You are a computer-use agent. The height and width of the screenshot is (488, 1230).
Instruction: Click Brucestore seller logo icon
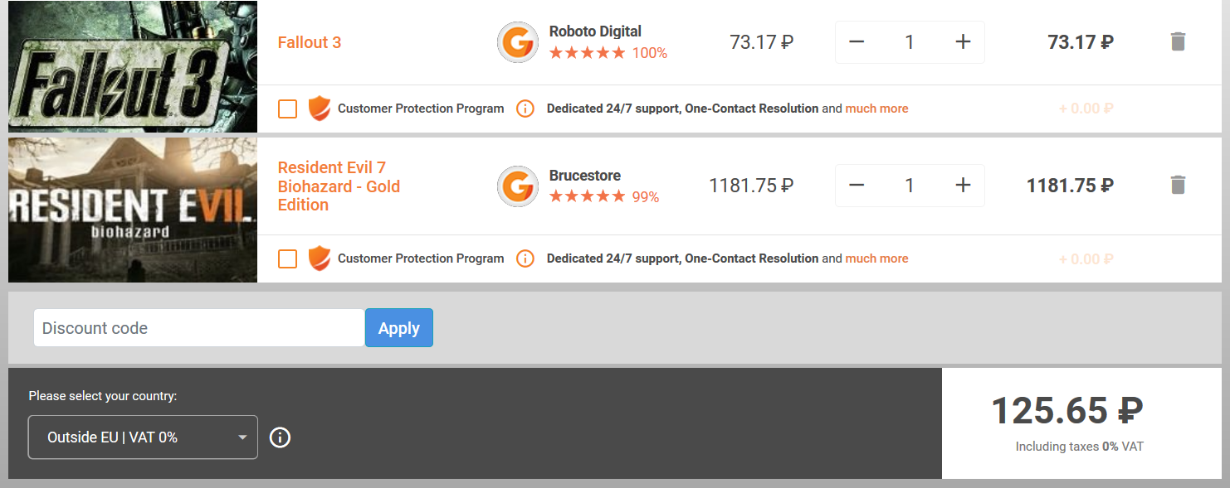pos(518,186)
